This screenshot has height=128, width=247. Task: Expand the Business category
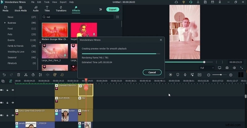click(5, 23)
